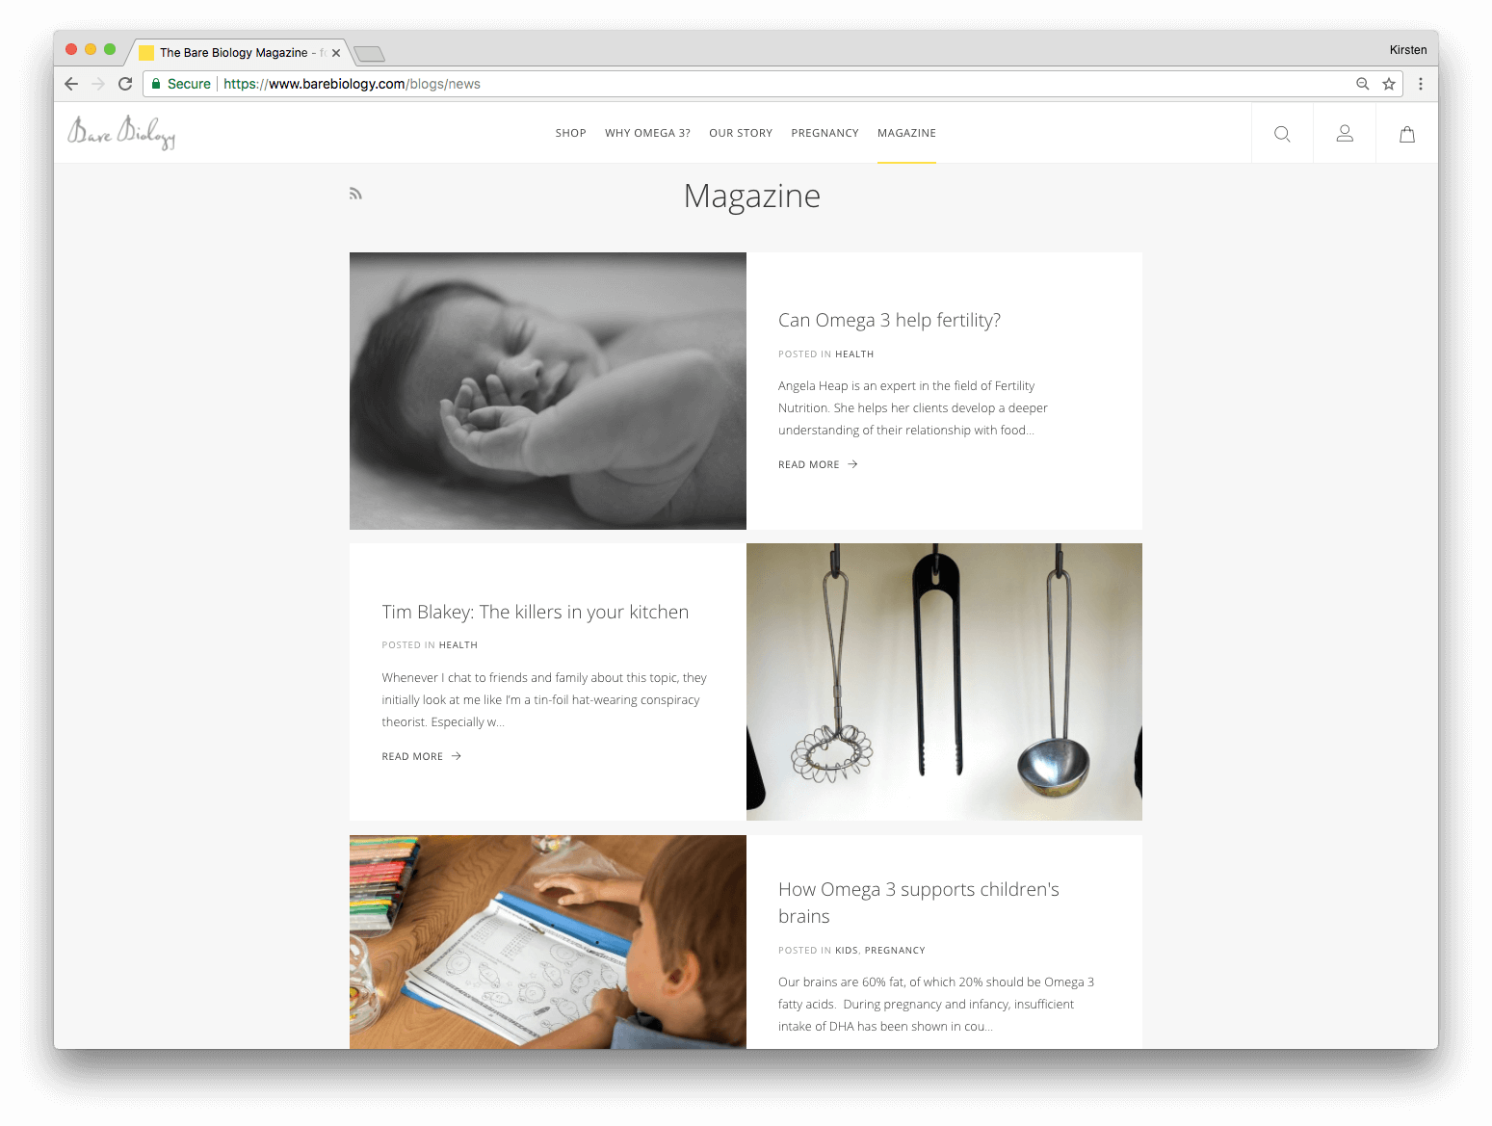Open the Can Omega 3 help fertility? headline
The image size is (1492, 1126).
pyautogui.click(x=889, y=320)
